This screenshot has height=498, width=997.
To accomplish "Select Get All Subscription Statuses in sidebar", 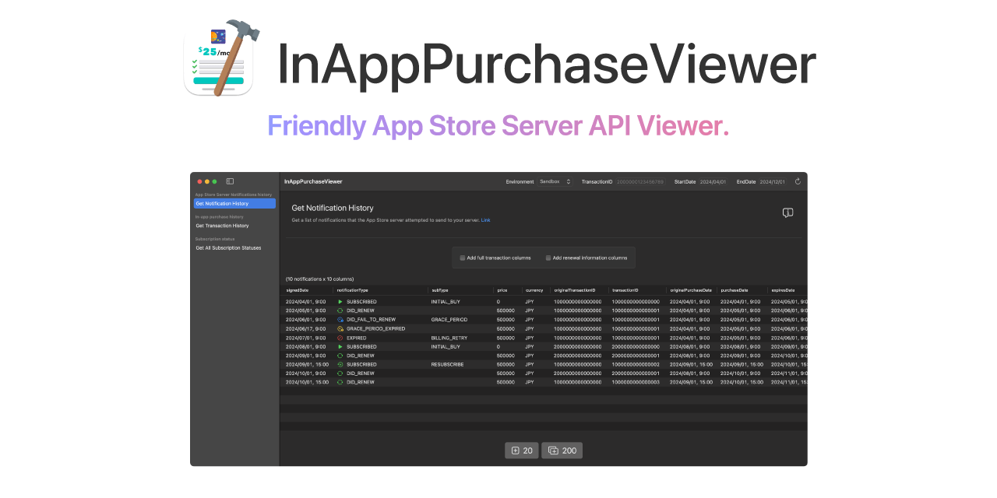I will (228, 247).
